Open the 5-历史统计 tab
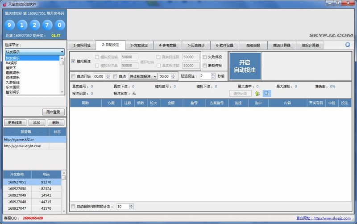This screenshot has height=224, width=357. pos(196,45)
